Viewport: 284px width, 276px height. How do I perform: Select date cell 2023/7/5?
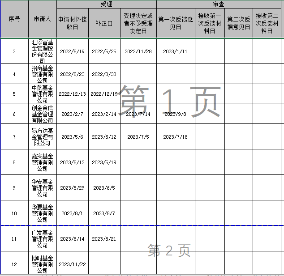[138, 137]
